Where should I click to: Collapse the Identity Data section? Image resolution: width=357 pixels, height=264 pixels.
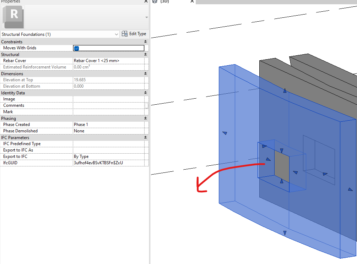click(x=145, y=93)
